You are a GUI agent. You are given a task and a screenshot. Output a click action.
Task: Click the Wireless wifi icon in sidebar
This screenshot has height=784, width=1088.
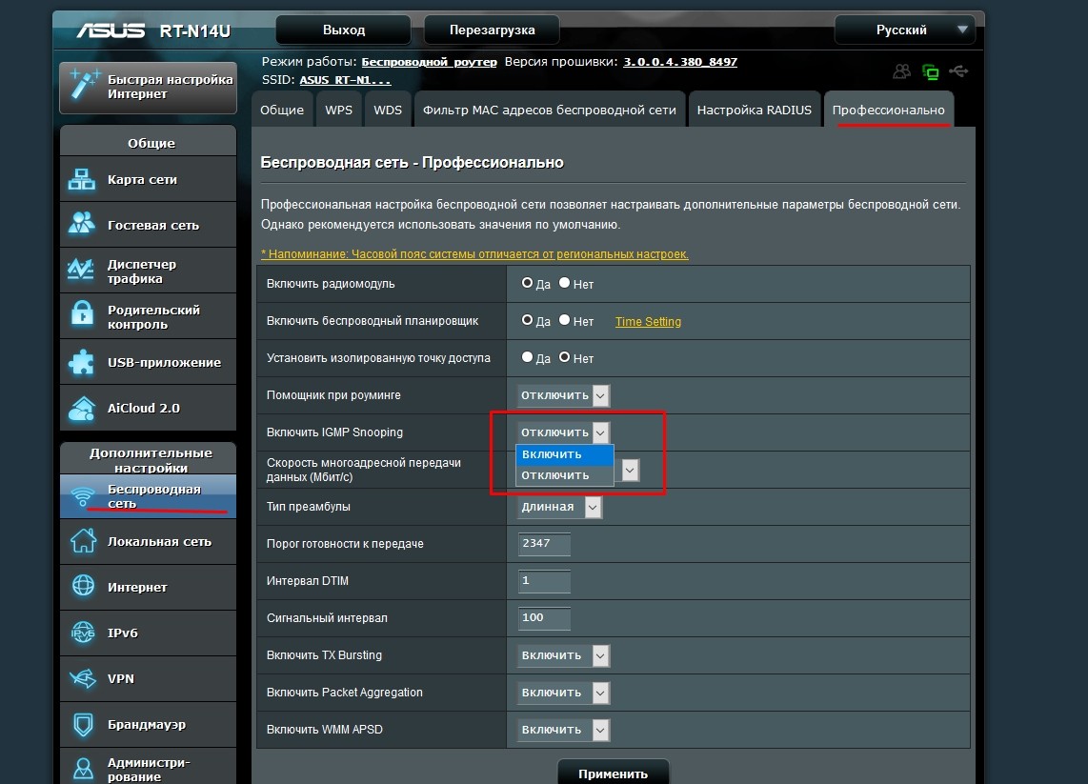point(83,496)
